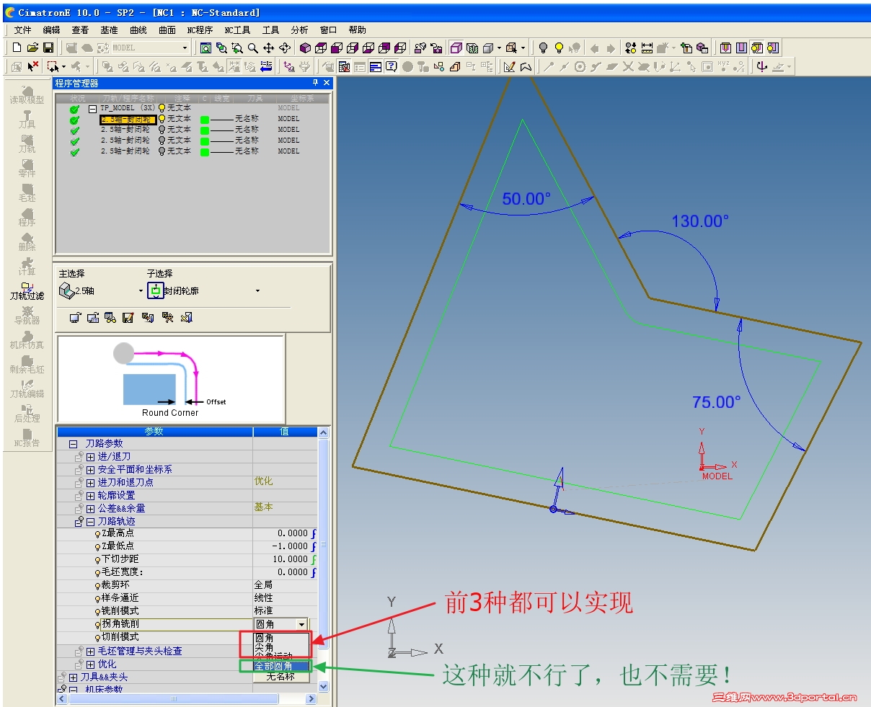Click parameter table scroll-down arrow
Screen dimensions: 871x707
coord(323,687)
